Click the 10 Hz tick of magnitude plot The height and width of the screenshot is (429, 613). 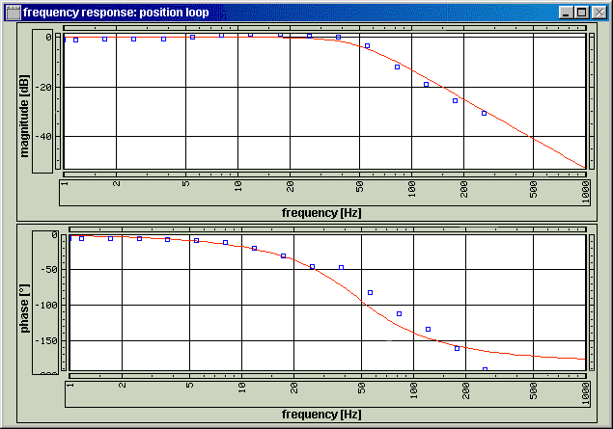coord(237,187)
